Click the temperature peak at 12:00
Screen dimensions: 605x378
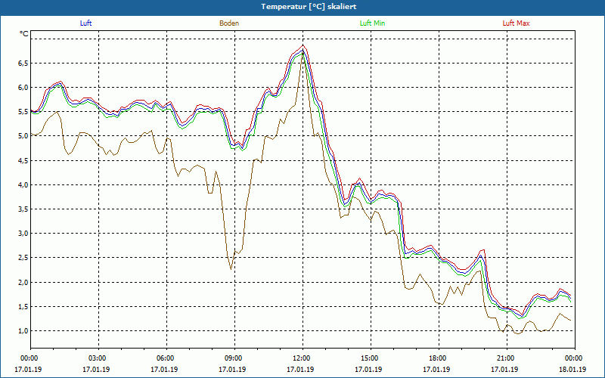click(303, 45)
